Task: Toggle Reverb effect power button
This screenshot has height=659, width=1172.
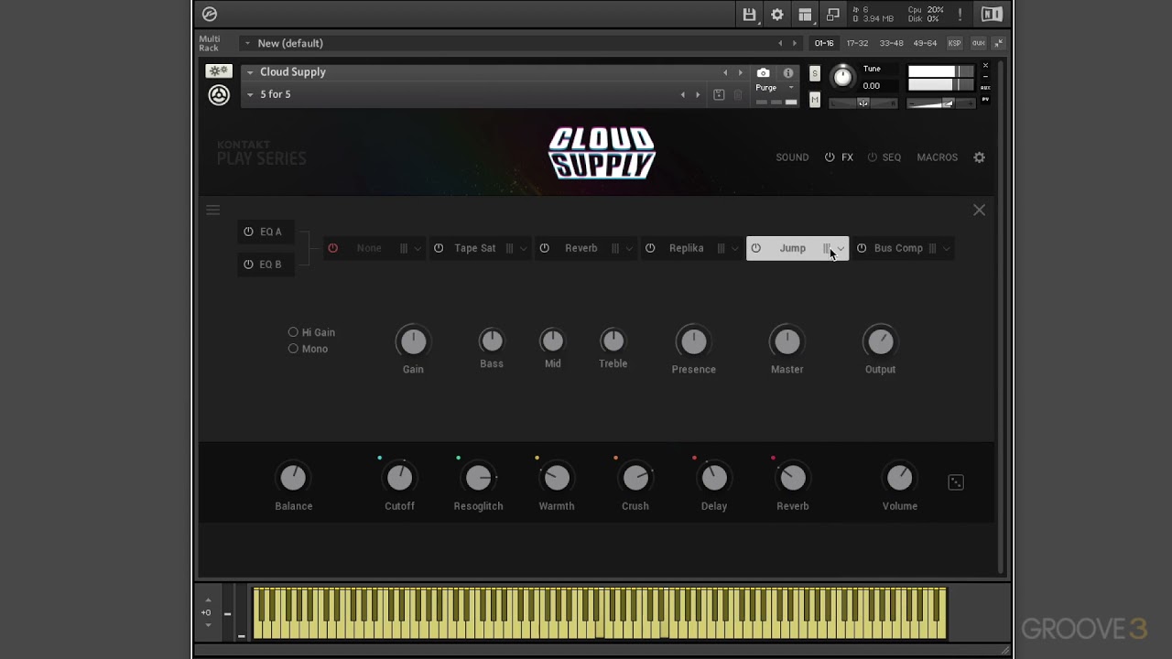Action: click(545, 248)
